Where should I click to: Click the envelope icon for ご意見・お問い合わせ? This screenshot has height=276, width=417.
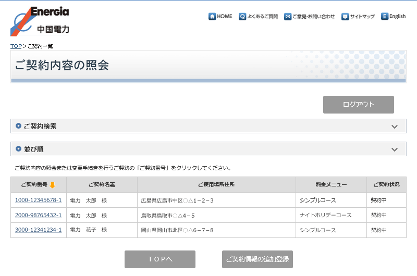[x=288, y=17]
